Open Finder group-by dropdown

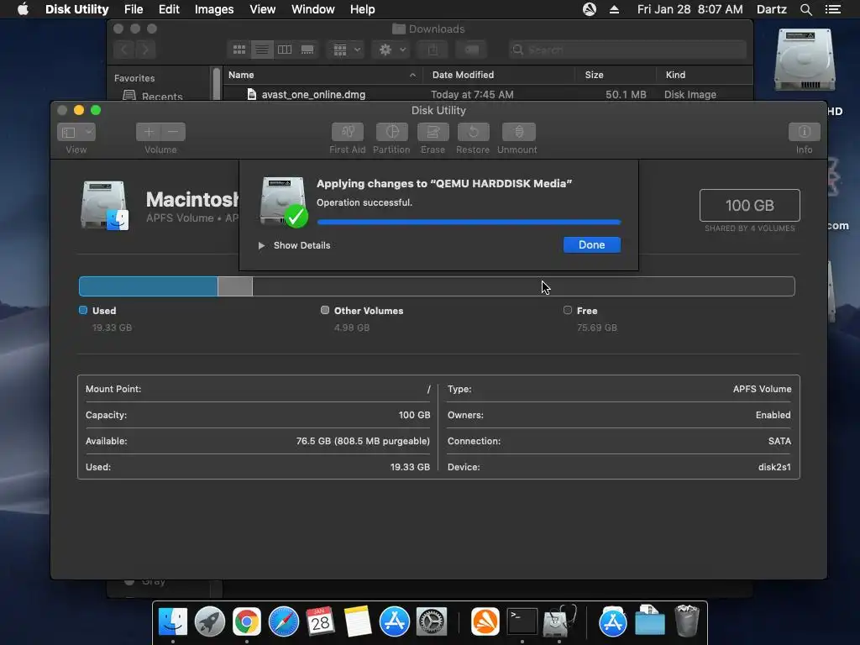345,50
